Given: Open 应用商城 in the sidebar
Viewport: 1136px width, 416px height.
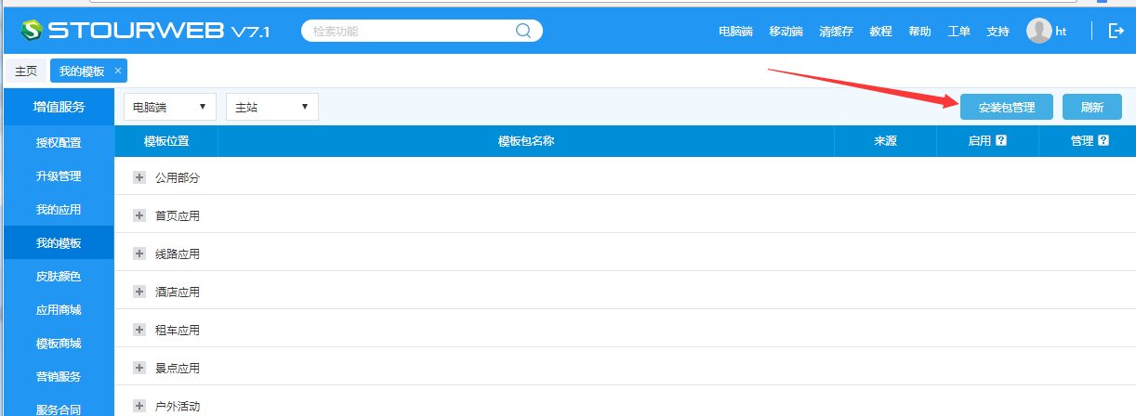Looking at the screenshot, I should pos(59,310).
